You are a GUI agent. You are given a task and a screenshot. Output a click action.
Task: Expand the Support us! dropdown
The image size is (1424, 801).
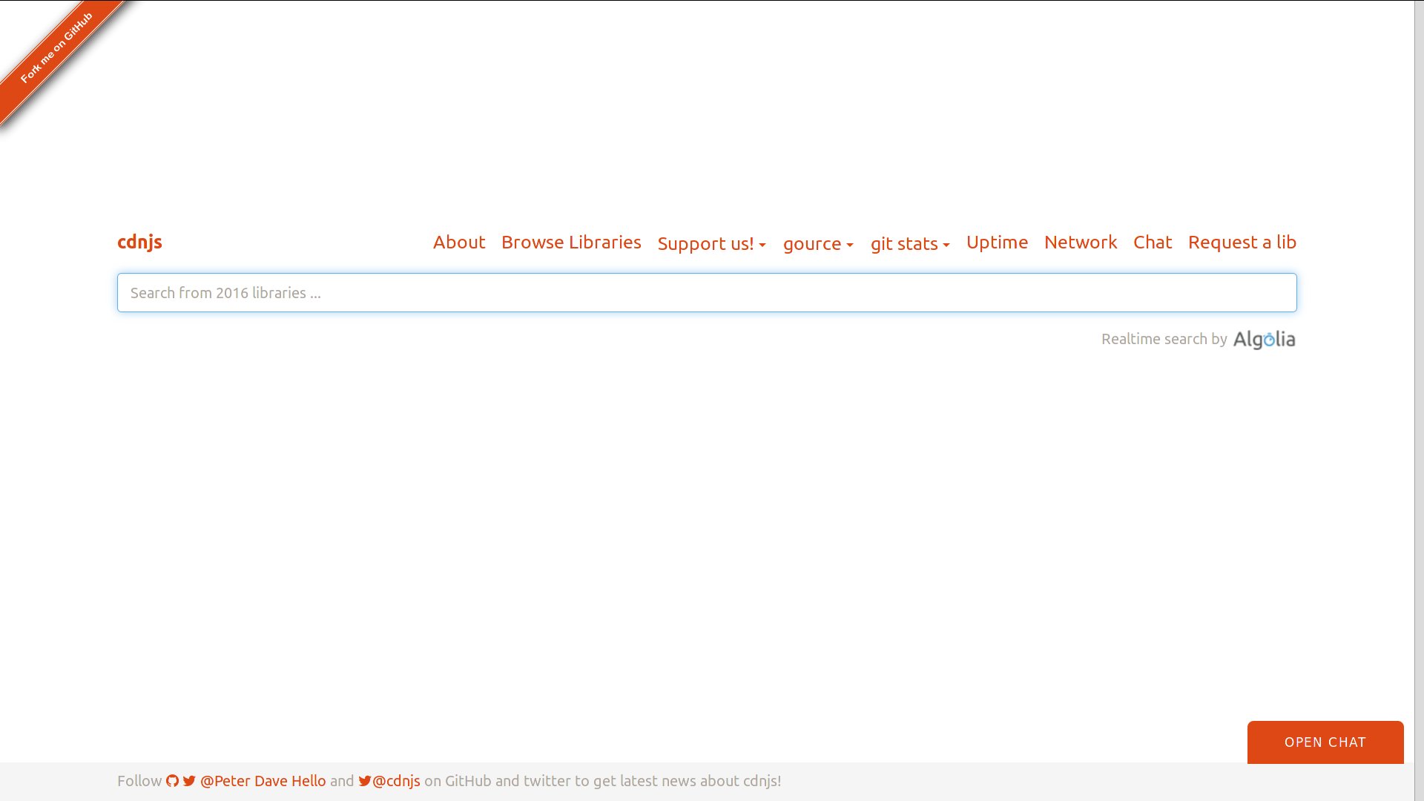click(711, 243)
